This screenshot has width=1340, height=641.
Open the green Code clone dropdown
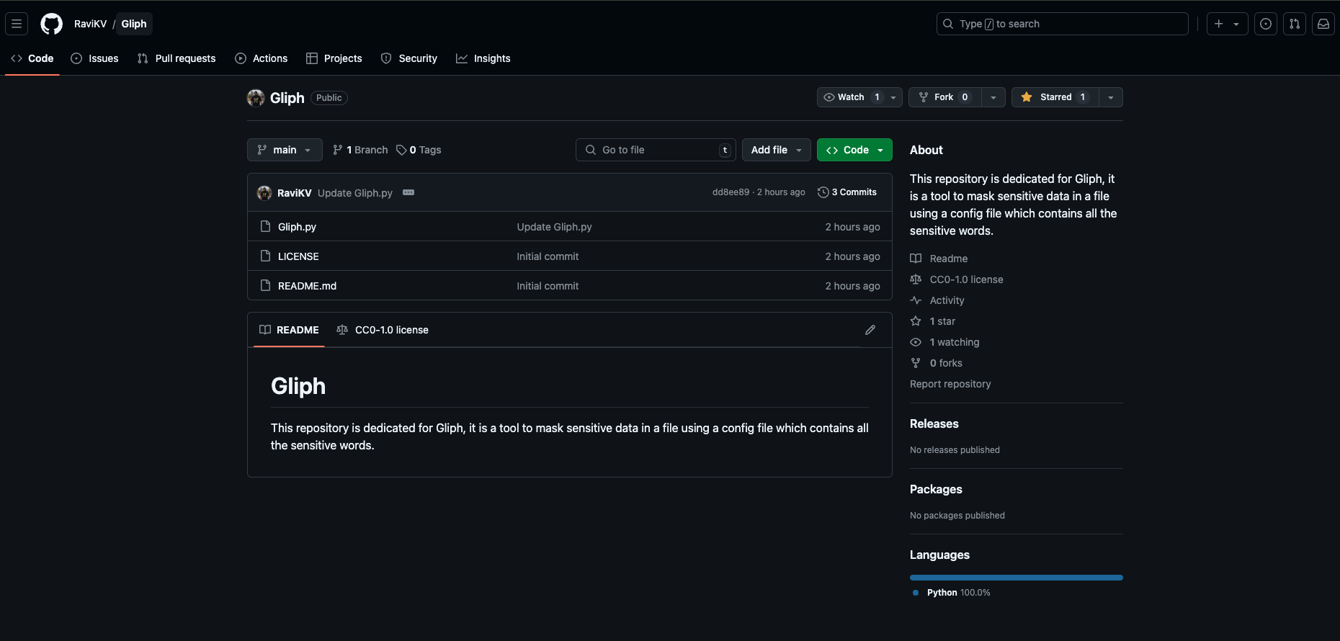854,150
